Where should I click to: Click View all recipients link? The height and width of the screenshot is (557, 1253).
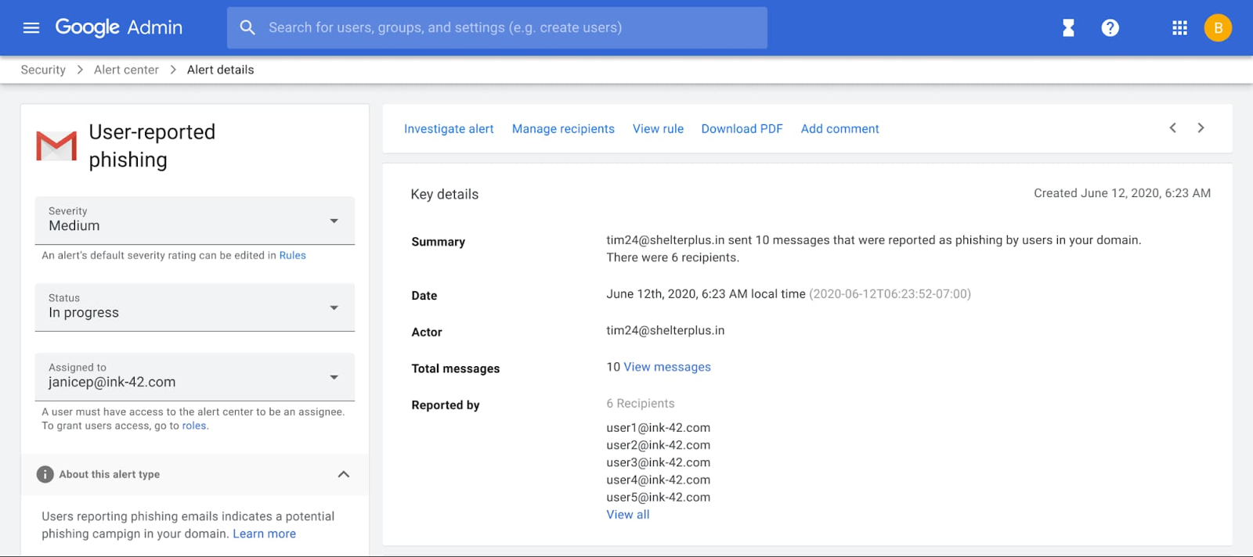pos(627,515)
